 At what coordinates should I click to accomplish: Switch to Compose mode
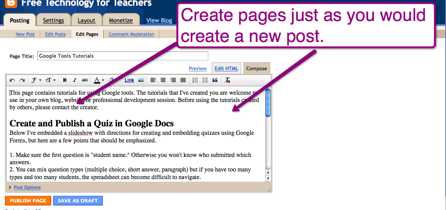[256, 68]
